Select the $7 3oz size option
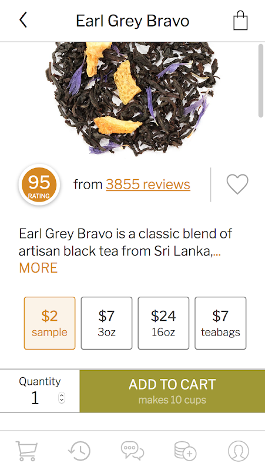265x470 pixels. (106, 323)
